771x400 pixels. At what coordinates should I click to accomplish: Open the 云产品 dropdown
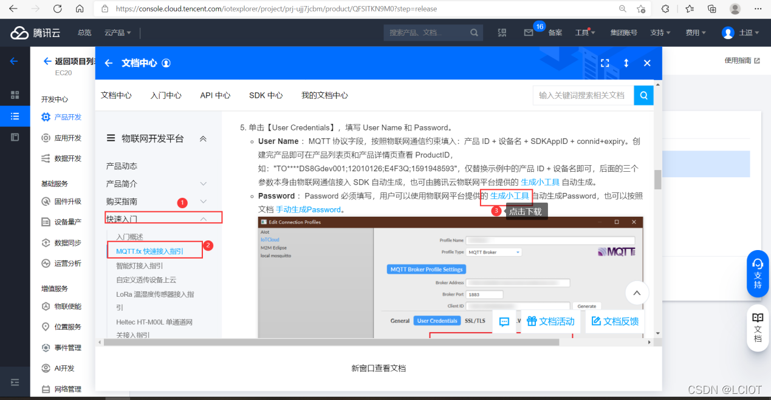point(118,33)
